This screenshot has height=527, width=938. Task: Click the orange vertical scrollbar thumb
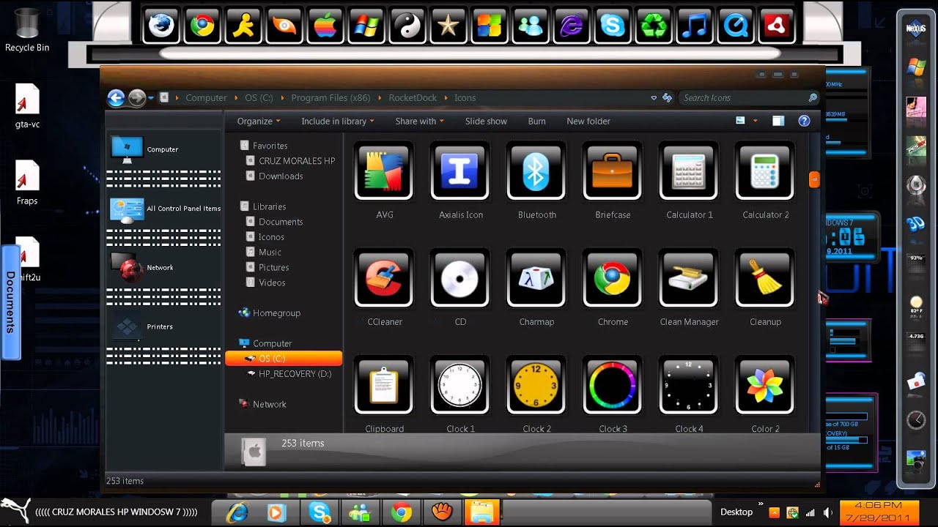pos(814,179)
